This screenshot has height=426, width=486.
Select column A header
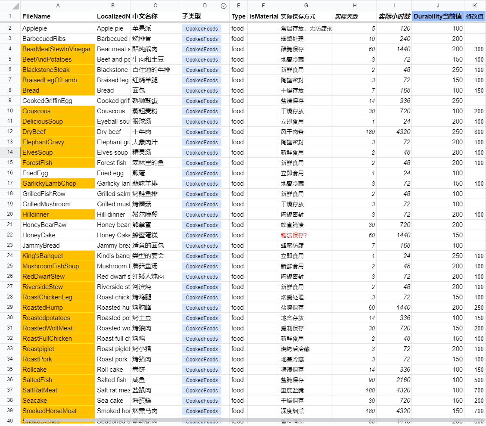pyautogui.click(x=58, y=6)
